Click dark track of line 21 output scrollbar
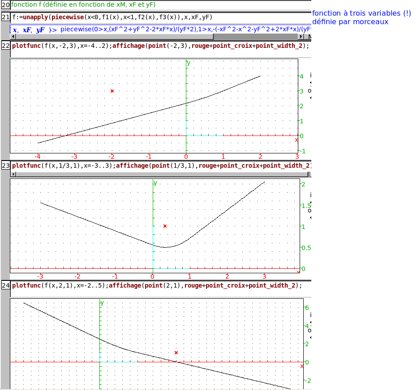This screenshot has height=390, width=417. [256, 36]
